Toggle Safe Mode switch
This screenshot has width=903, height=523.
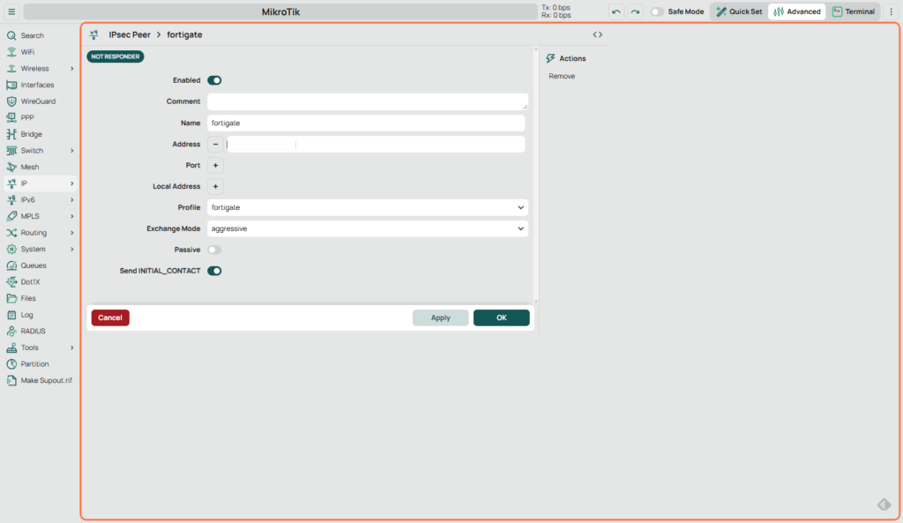point(657,11)
